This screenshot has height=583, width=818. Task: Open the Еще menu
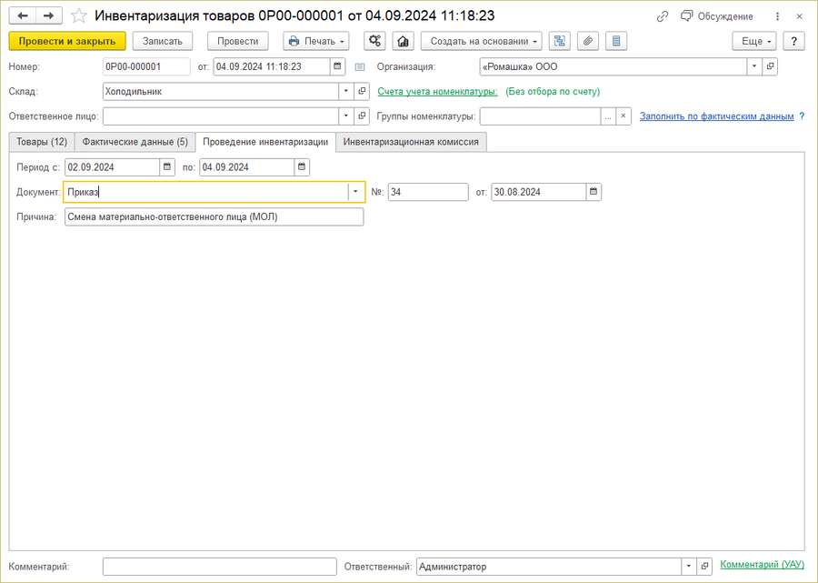pyautogui.click(x=753, y=41)
